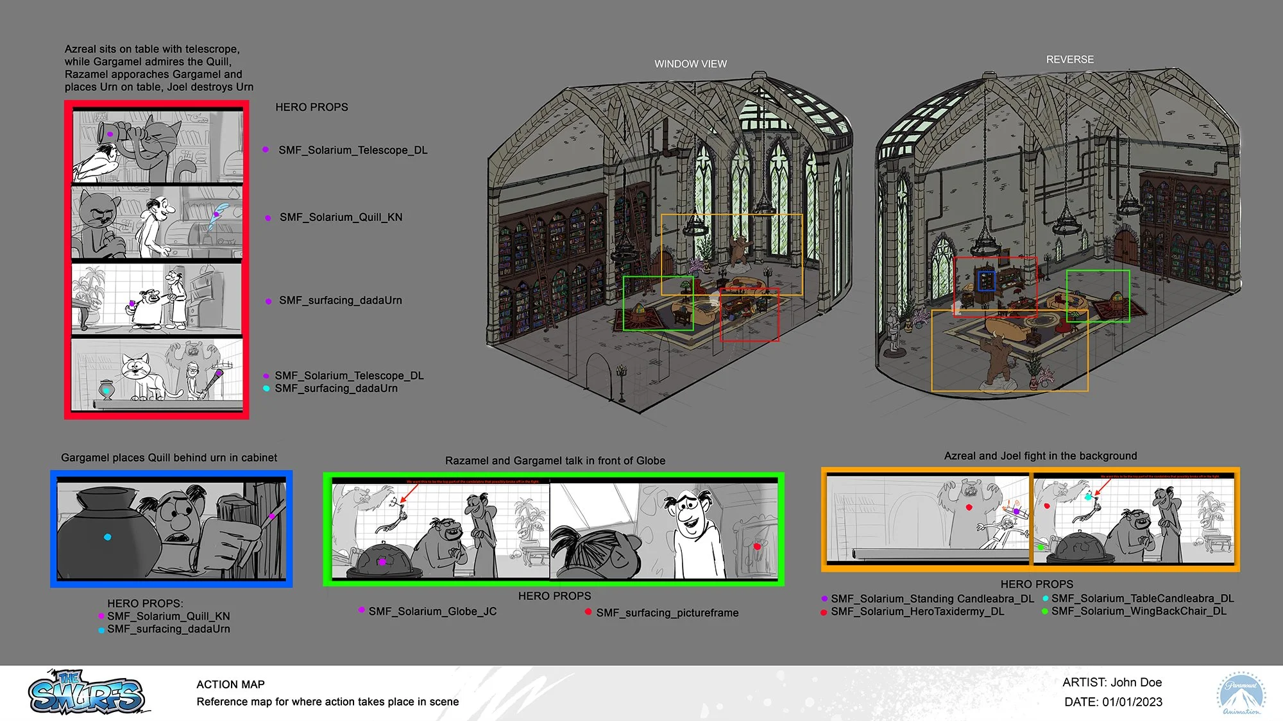Click red dot beside SMF_Solarium_HeroTaxidermy_DL

[824, 613]
